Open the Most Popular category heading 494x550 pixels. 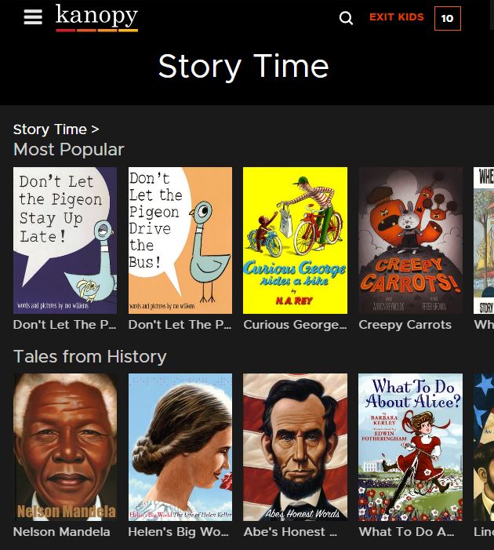point(69,149)
